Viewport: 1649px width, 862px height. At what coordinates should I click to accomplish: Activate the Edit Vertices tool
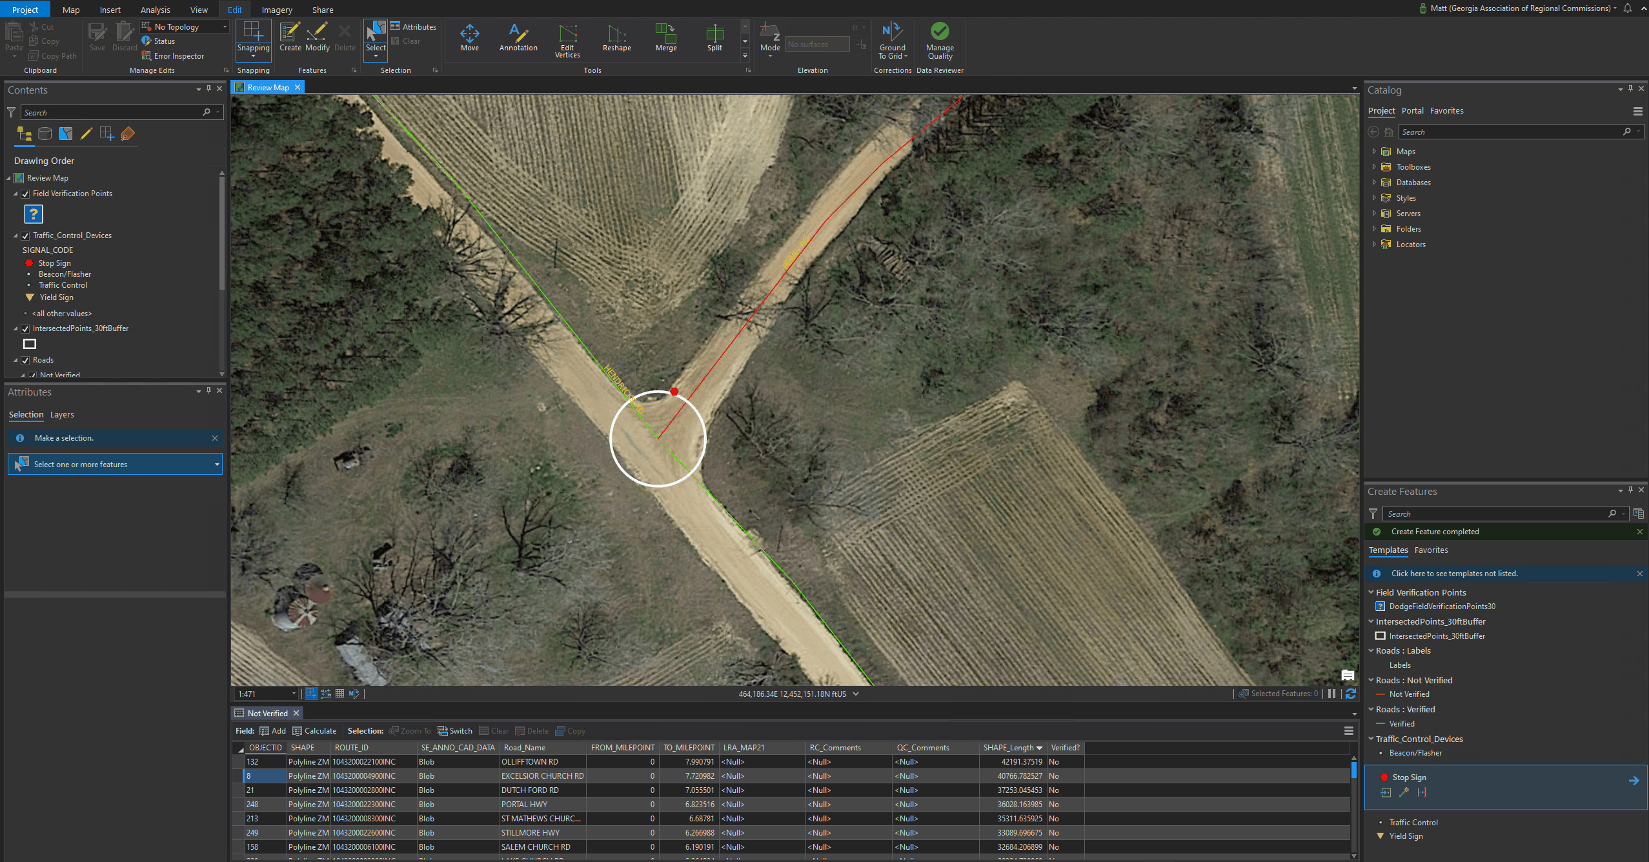point(567,40)
